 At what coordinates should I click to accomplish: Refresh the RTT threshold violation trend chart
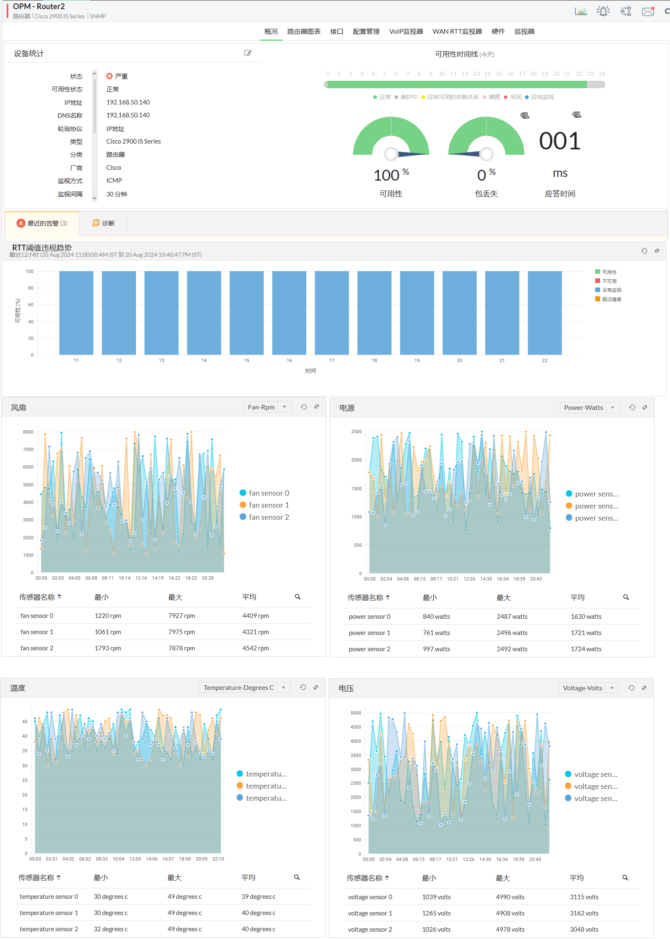click(644, 251)
